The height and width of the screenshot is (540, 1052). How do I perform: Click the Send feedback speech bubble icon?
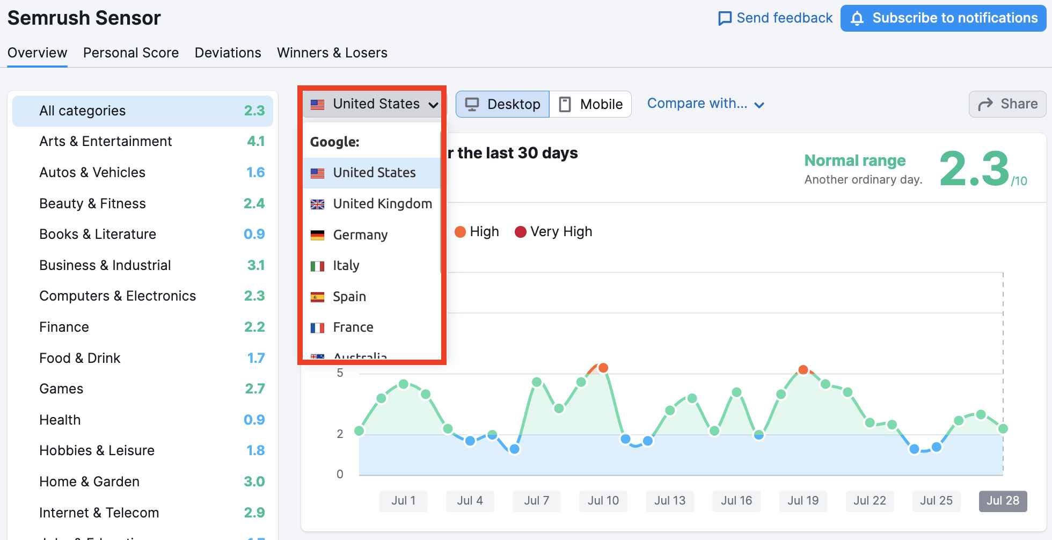click(725, 18)
